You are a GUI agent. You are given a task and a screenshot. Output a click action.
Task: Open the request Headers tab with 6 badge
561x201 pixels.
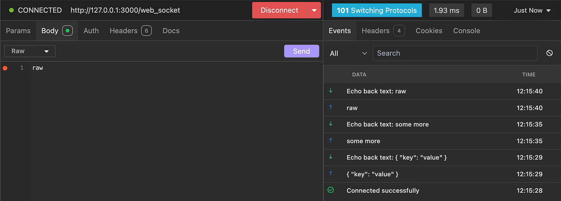click(x=131, y=31)
